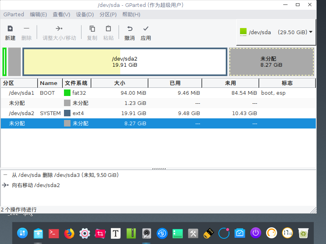Open the blue circle notification dock icon
This screenshot has height=244, width=326.
[224, 233]
